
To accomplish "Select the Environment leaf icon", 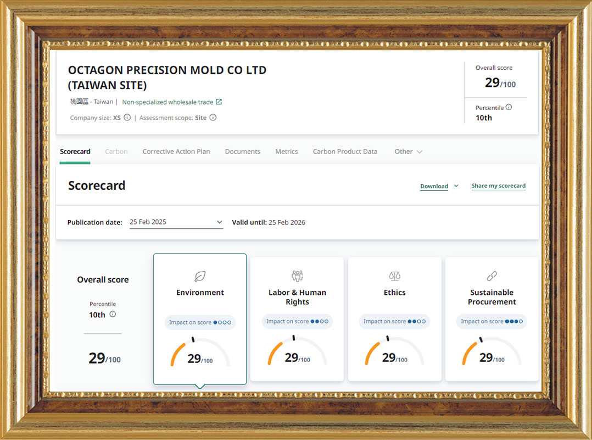I will (200, 276).
